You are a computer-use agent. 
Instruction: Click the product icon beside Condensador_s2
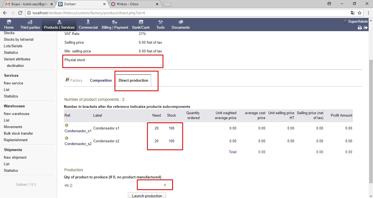[x=66, y=138]
